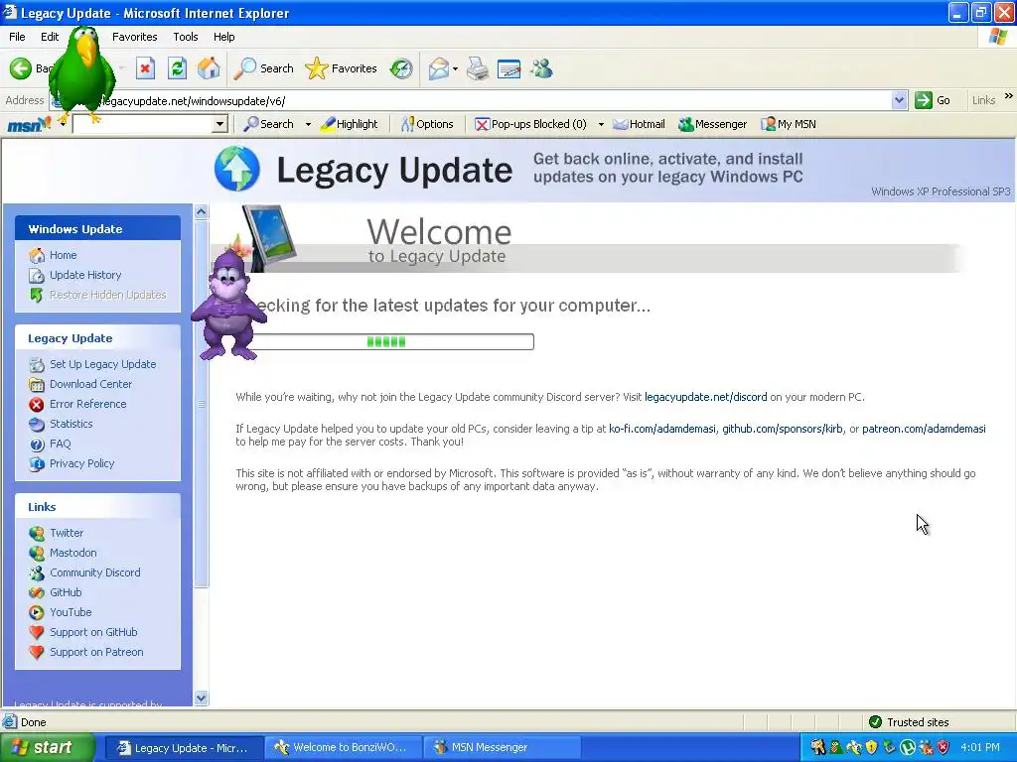The width and height of the screenshot is (1017, 762).
Task: Click the MSN toolbar Search button
Action: tap(268, 124)
